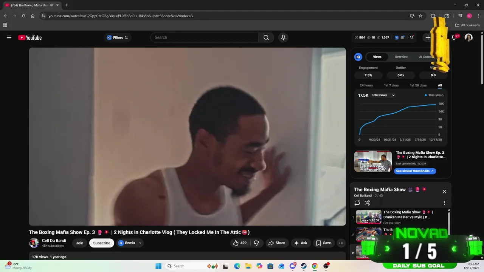Open Chrome extensions puzzle icon
This screenshot has width=484, height=272.
(433, 16)
